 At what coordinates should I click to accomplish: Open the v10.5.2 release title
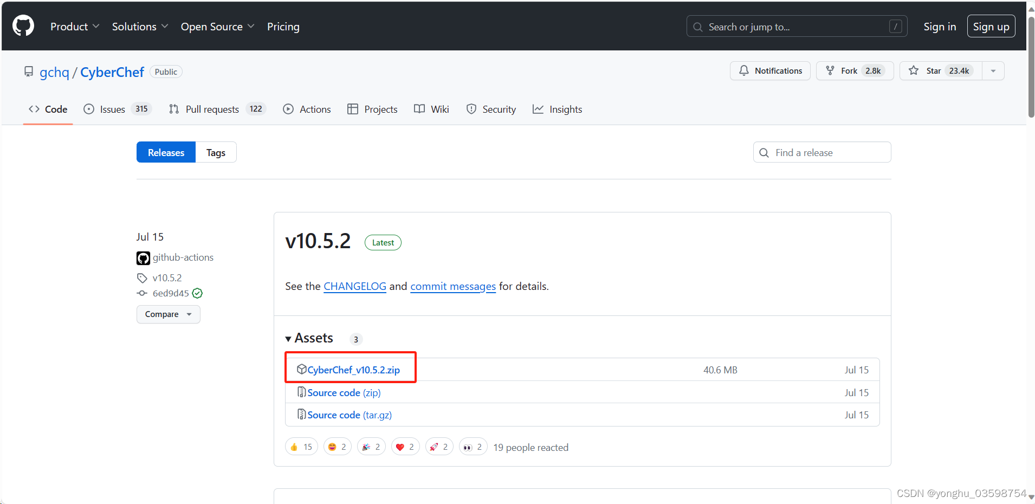coord(318,241)
